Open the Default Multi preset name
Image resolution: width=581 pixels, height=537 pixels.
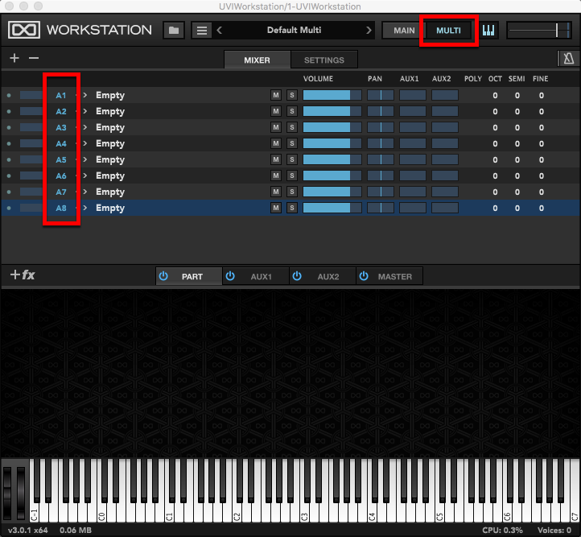pyautogui.click(x=294, y=30)
